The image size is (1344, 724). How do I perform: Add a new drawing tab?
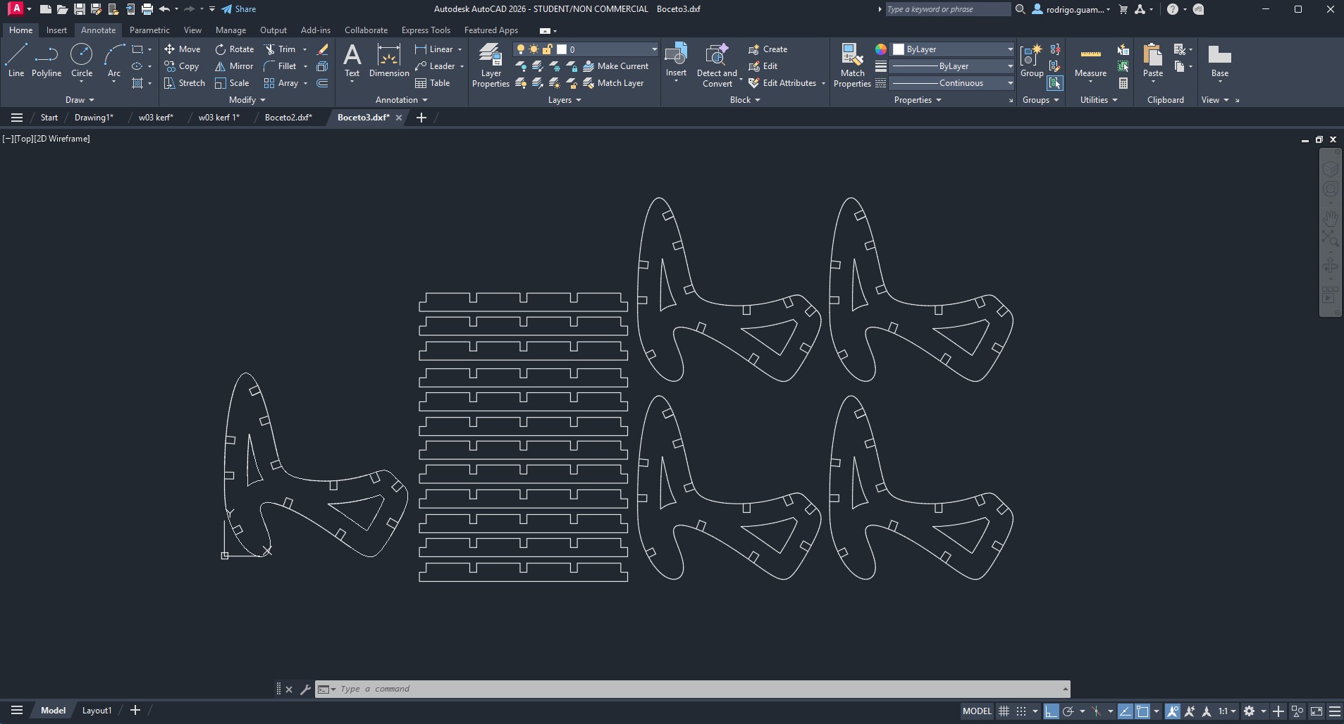(421, 118)
